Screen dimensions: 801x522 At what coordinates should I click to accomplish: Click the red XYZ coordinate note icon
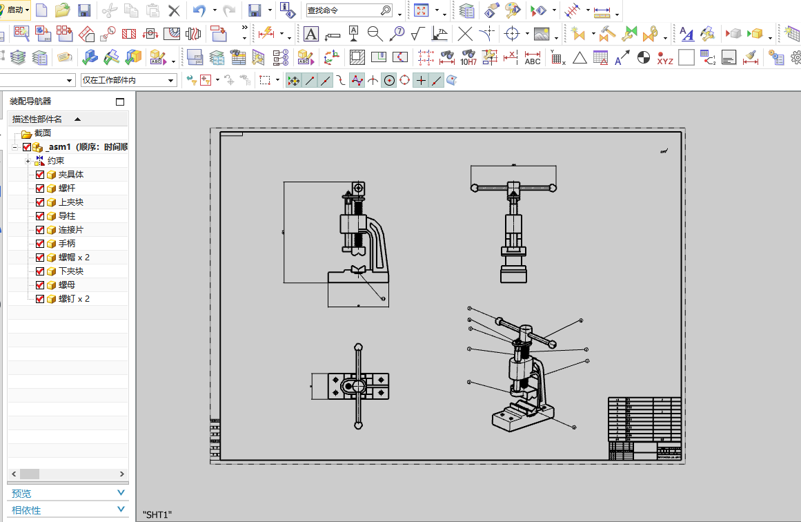coord(664,57)
